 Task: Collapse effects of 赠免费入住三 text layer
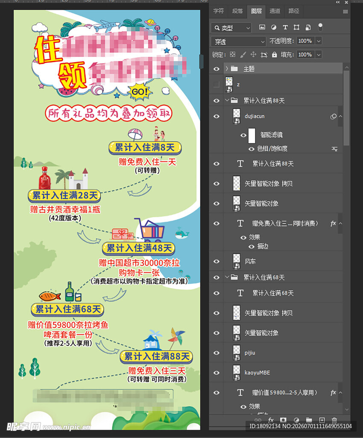pyautogui.click(x=340, y=223)
